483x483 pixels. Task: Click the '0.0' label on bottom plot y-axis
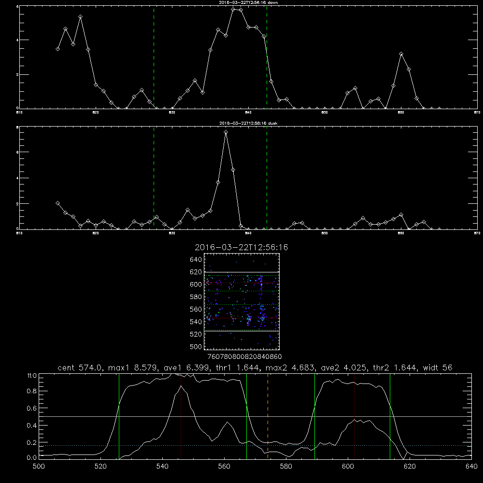pos(32,458)
